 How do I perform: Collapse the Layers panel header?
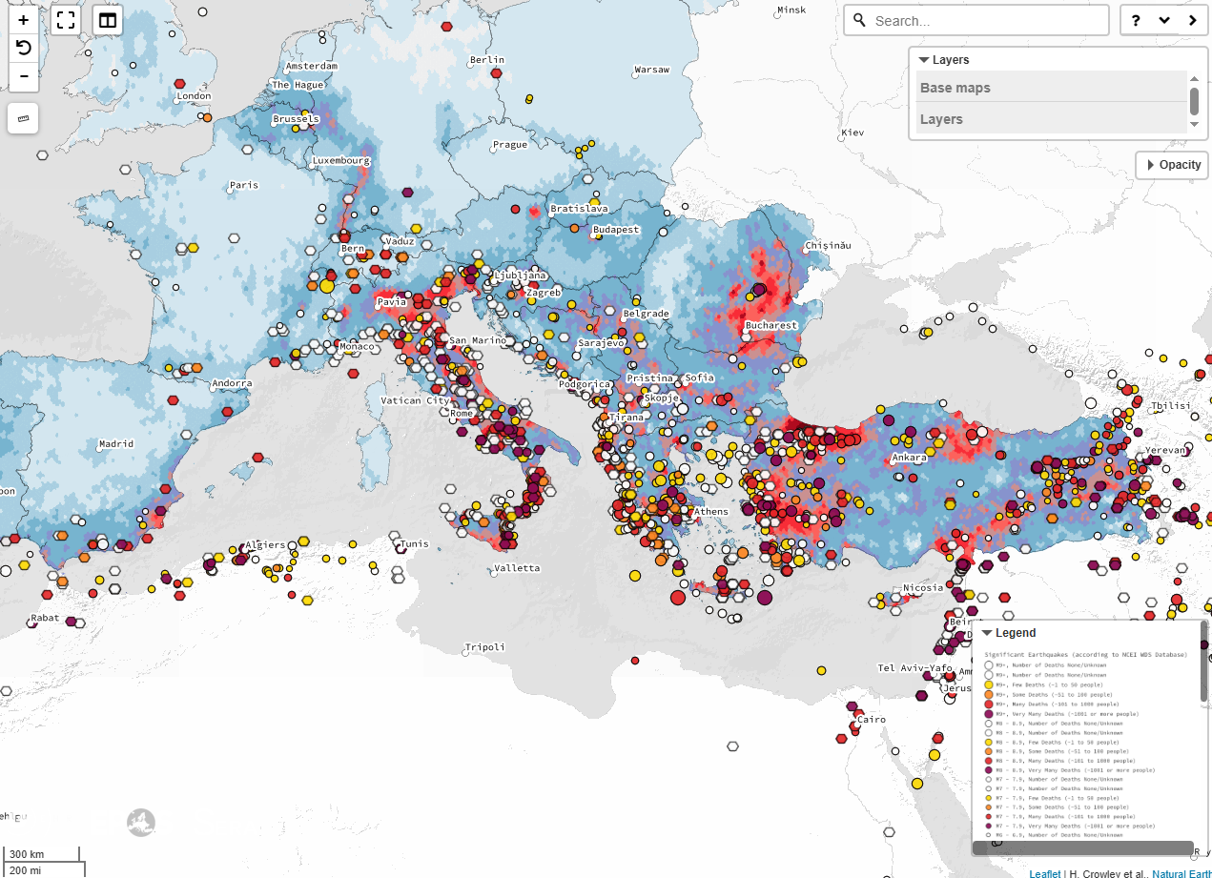944,60
